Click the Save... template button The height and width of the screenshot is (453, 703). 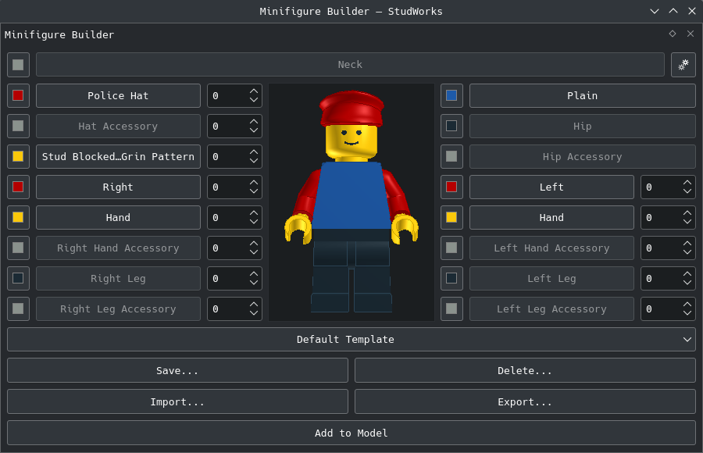coord(177,370)
